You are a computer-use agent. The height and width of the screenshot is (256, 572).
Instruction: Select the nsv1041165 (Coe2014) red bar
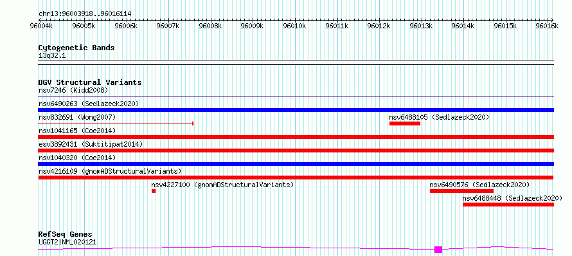tap(296, 137)
